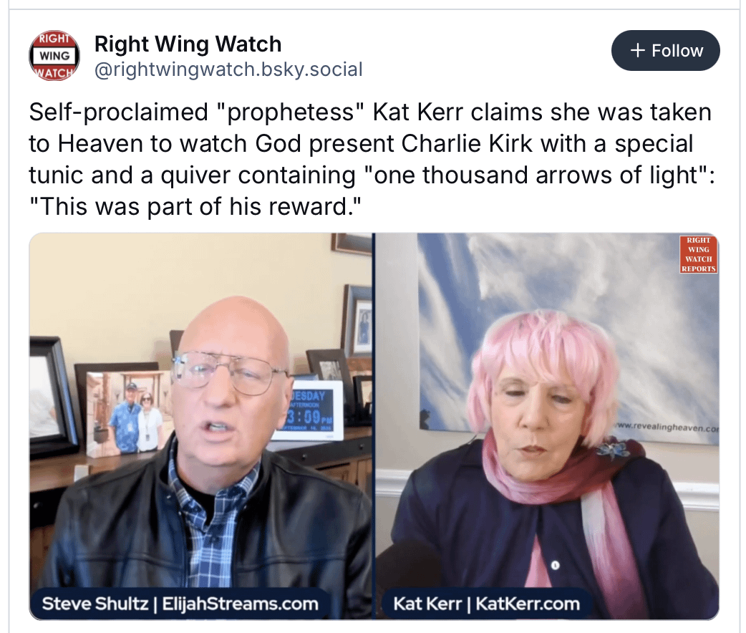746x633 pixels.
Task: Click the brooch on Kat Kerr's scarf
Action: (x=614, y=449)
